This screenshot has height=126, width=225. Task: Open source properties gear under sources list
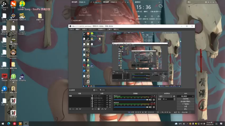pyautogui.click(x=99, y=109)
